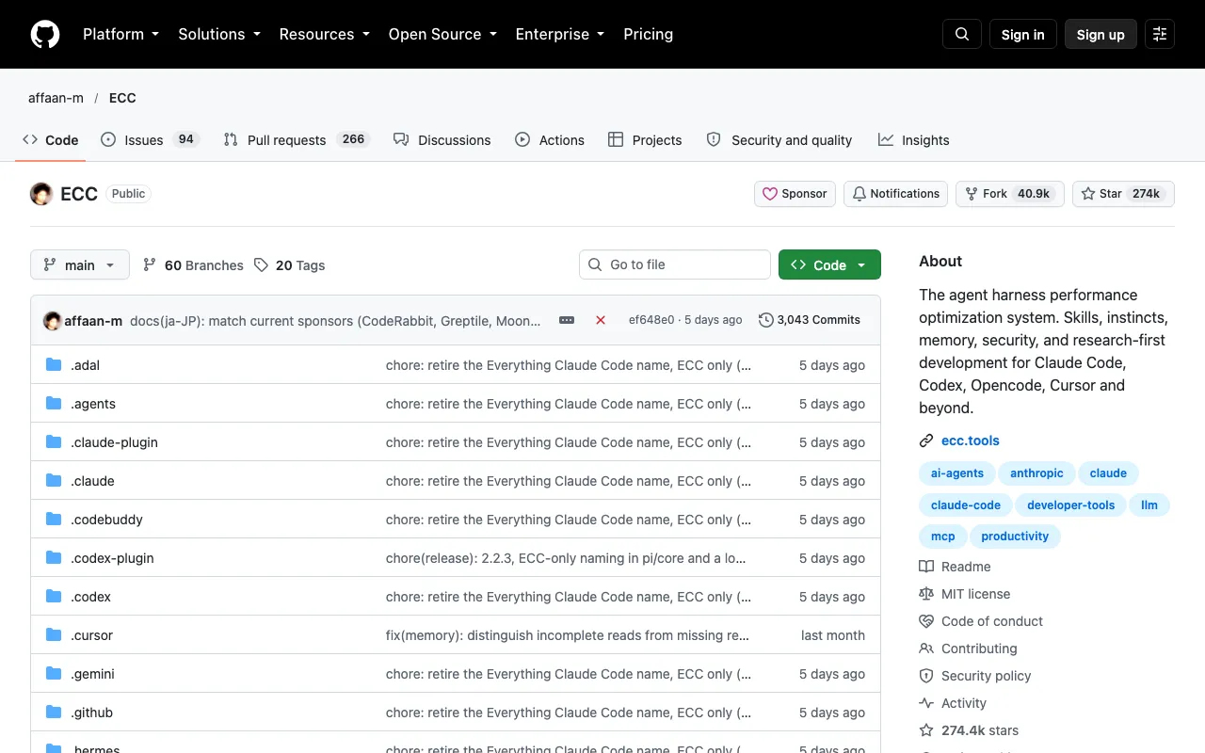1205x753 pixels.
Task: Open the Projects tab
Action: tap(645, 139)
